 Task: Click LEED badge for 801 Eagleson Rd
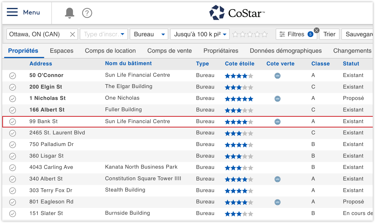pyautogui.click(x=277, y=202)
